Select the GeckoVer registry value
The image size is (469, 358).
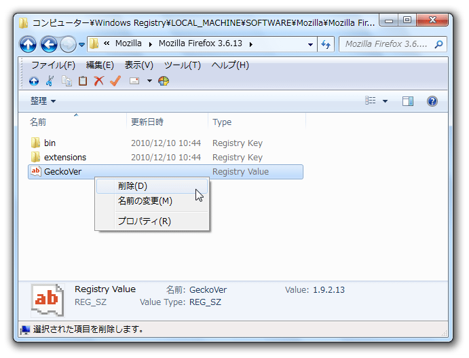click(x=166, y=172)
